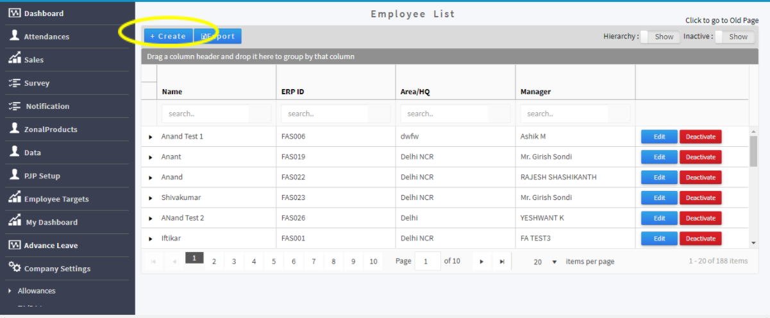Click the table vertical scrollbar thumb
Image resolution: width=770 pixels, height=318 pixels.
[753, 151]
